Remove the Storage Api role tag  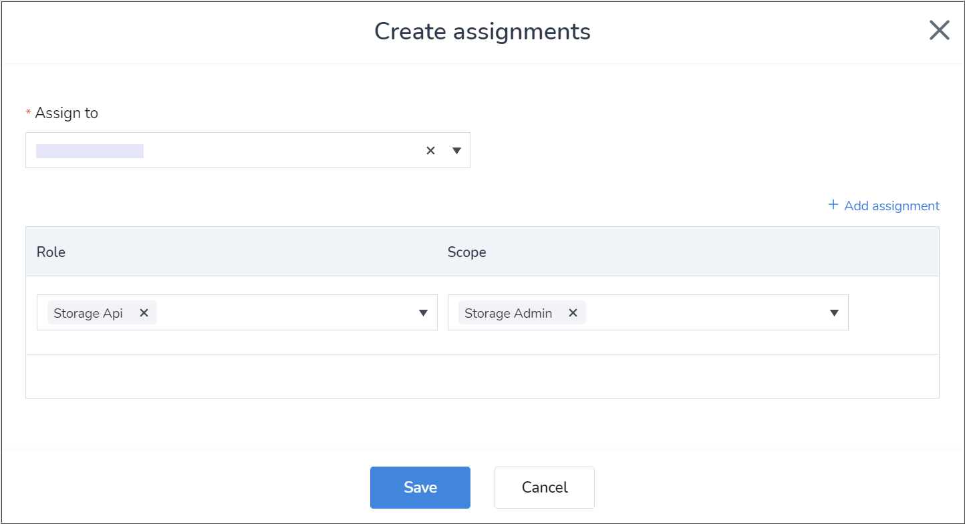pos(144,312)
